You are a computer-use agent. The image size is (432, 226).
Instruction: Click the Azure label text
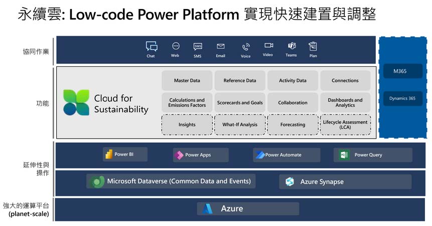232,208
